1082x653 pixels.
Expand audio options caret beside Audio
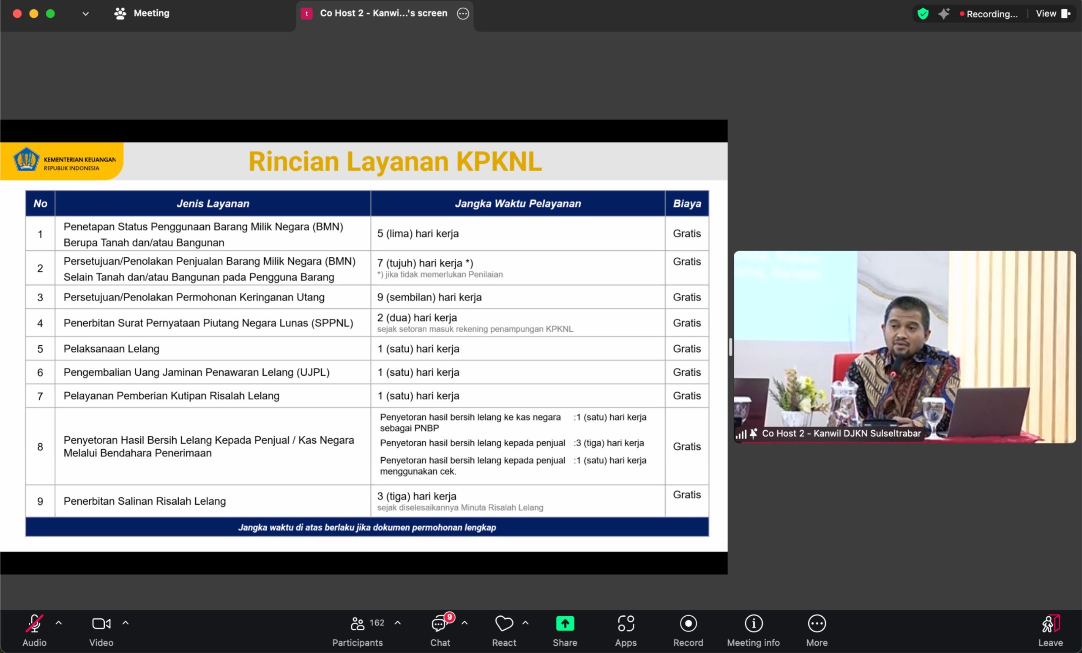click(x=58, y=623)
